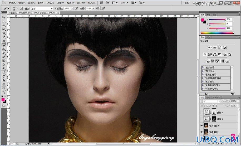Select the Crop tool
The width and height of the screenshot is (241, 146).
[x=4, y=33]
